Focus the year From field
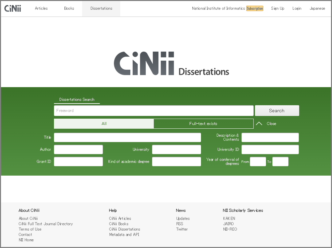 pos(258,162)
